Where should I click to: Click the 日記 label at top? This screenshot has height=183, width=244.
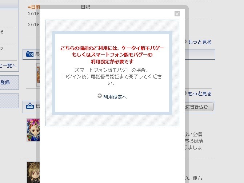point(85,7)
